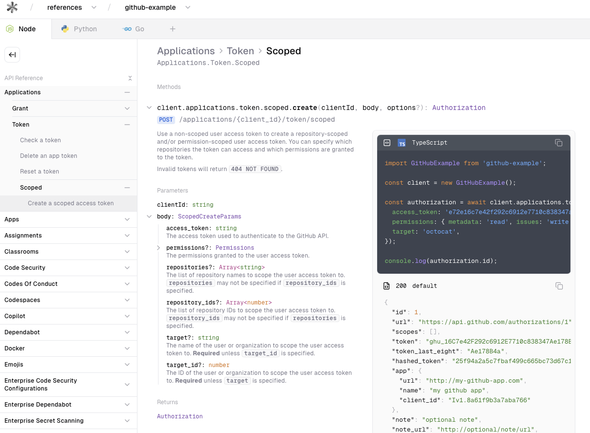Open the github-example breadcrumb dropdown
This screenshot has height=433, width=590.
(187, 7)
